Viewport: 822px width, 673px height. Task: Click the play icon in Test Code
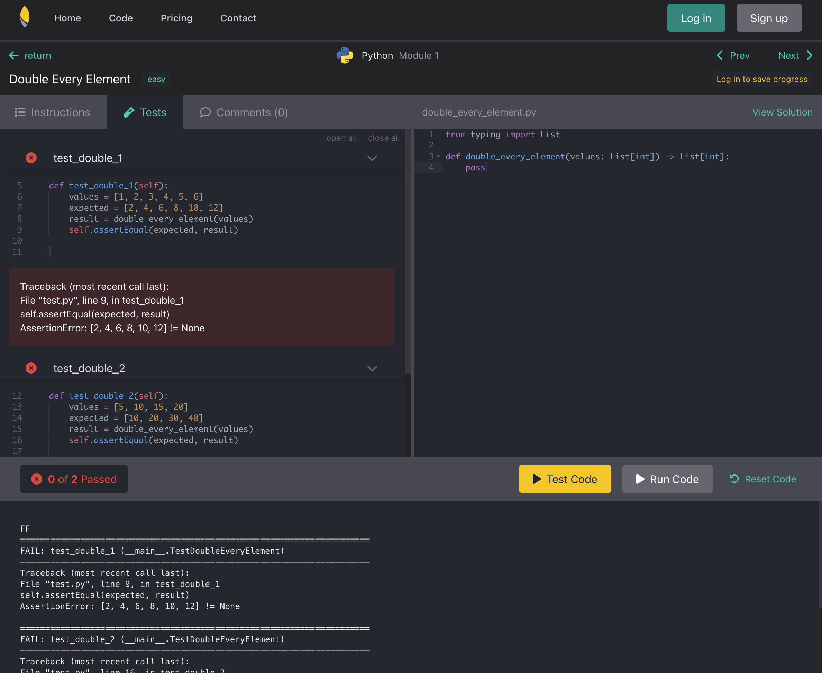(537, 479)
